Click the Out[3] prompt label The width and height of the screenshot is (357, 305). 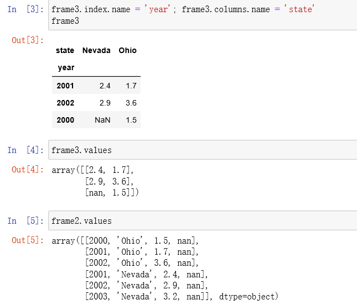(28, 40)
